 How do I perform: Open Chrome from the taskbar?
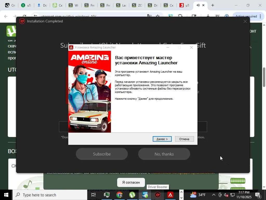pyautogui.click(x=119, y=195)
